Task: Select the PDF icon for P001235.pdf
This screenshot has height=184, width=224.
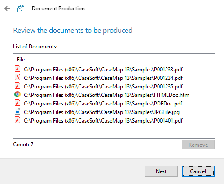Action: pos(18,86)
